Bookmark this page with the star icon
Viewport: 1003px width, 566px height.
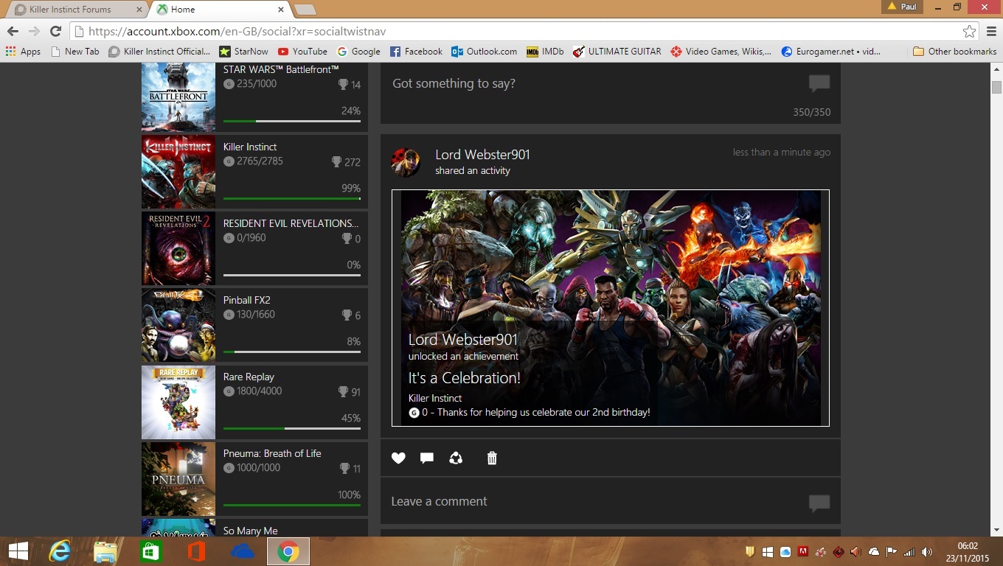pyautogui.click(x=969, y=32)
